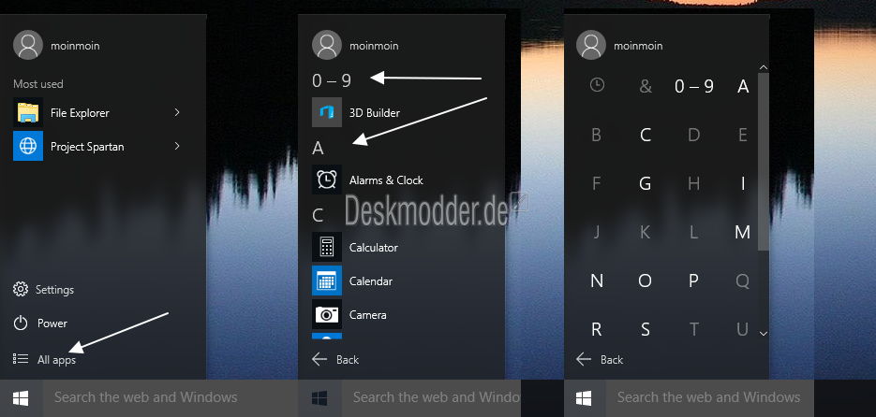The height and width of the screenshot is (417, 876).
Task: Jump to letter G in the grid
Action: pyautogui.click(x=646, y=183)
